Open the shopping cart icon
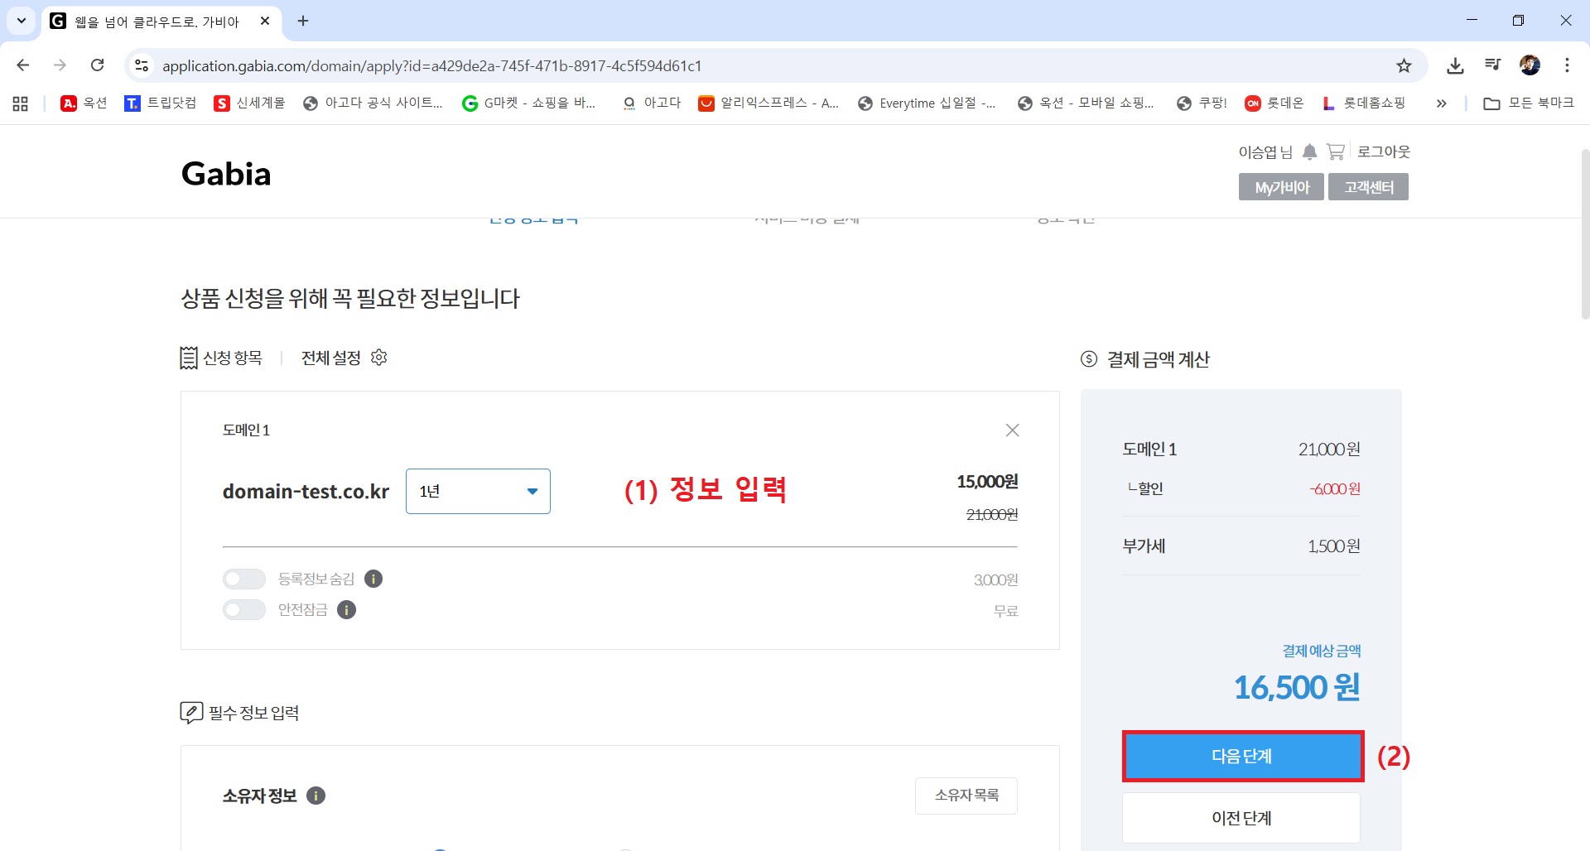Viewport: 1590px width, 851px height. point(1335,151)
